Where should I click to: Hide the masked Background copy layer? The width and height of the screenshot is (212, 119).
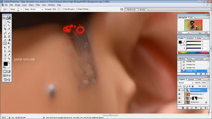click(180, 98)
